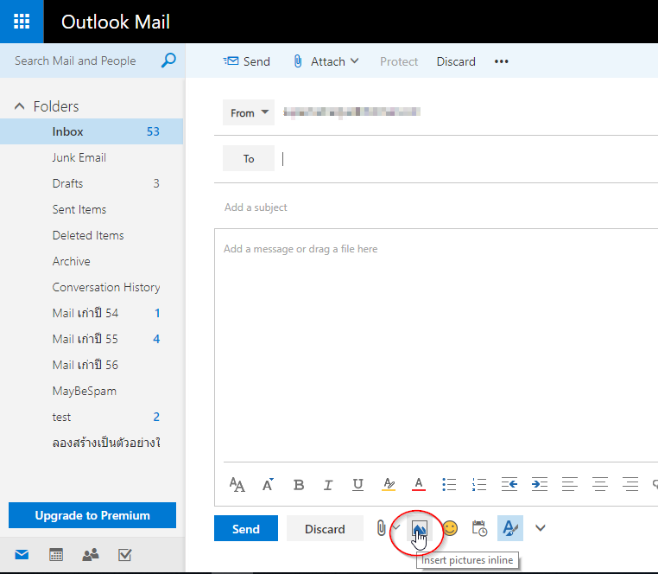The width and height of the screenshot is (658, 574).
Task: Open the Attach dropdown menu
Action: tap(355, 61)
